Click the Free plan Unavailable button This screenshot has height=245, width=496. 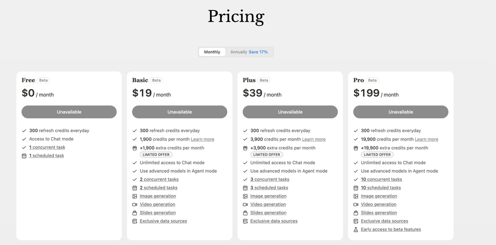(x=69, y=112)
